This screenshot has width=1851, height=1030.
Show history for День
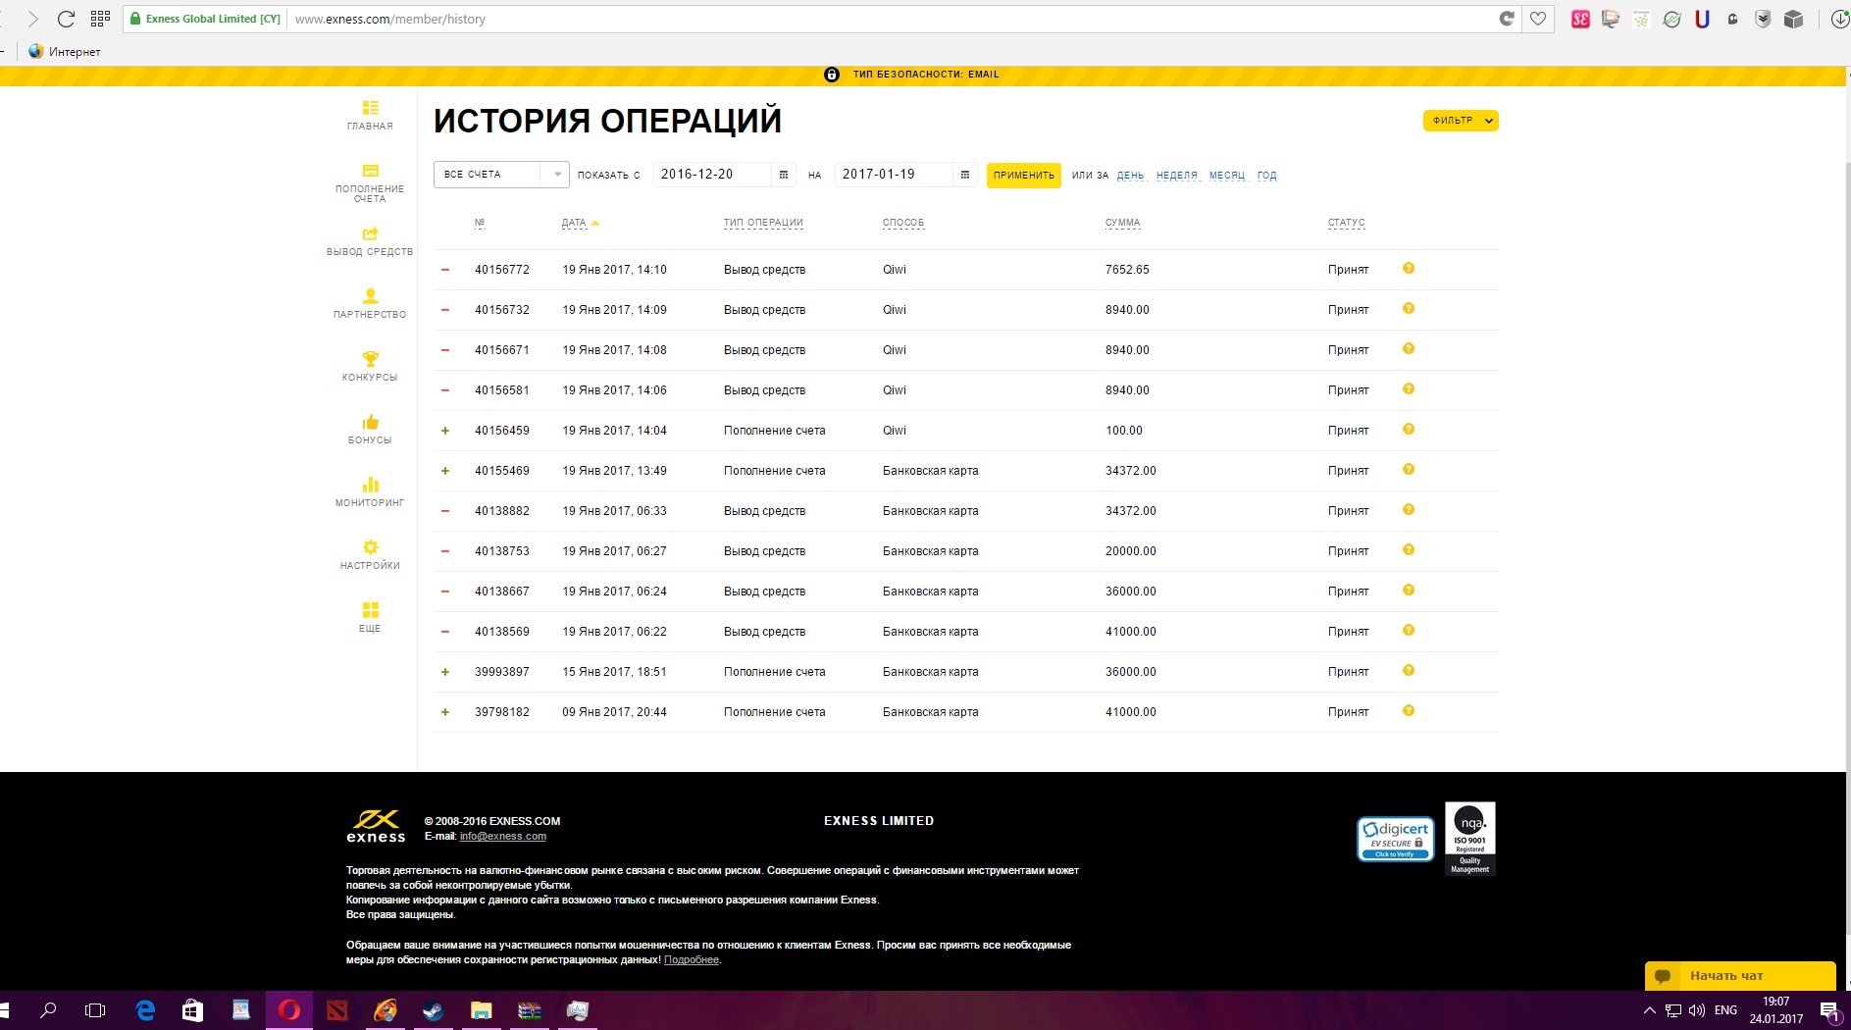[1130, 176]
